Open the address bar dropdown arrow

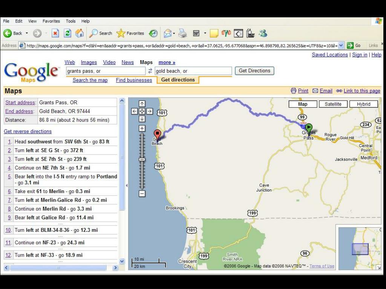[341, 46]
